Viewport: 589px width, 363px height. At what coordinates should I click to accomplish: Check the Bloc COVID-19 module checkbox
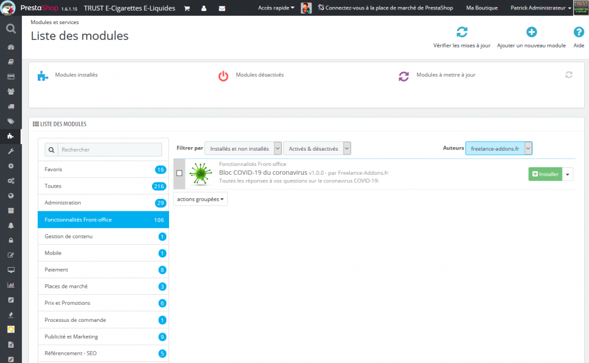[180, 173]
